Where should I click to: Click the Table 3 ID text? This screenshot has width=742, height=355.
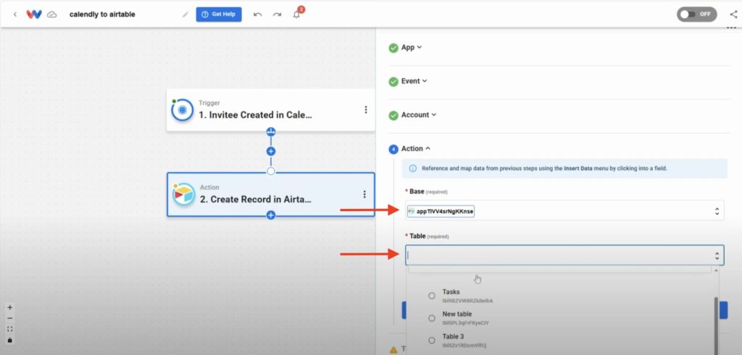464,346
